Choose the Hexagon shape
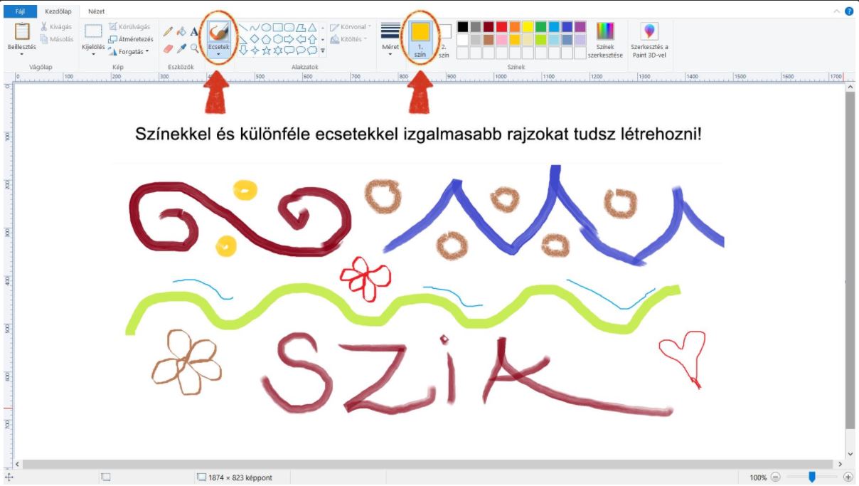 click(x=277, y=39)
